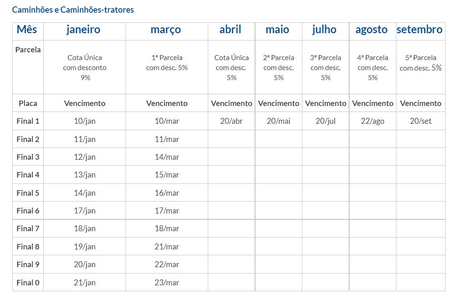This screenshot has height=299, width=456.
Task: Click the setembro month header
Action: pyautogui.click(x=419, y=30)
